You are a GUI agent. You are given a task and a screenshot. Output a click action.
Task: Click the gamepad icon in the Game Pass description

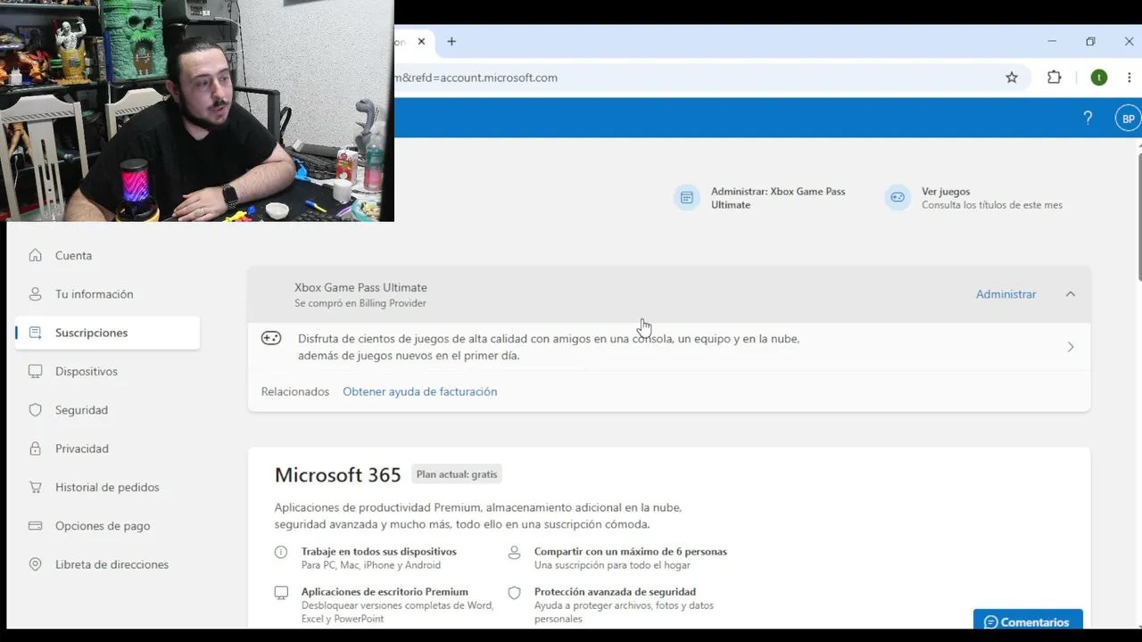click(271, 338)
